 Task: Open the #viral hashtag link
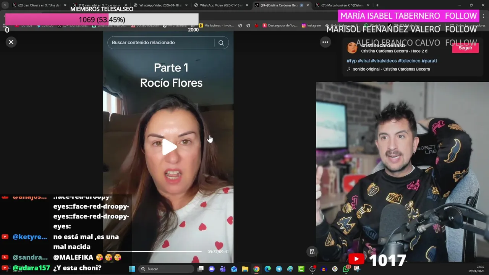[x=364, y=61]
